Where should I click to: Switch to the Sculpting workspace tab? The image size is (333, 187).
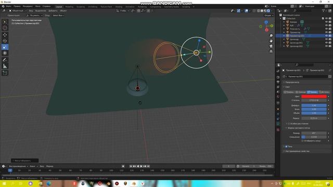click(81, 7)
